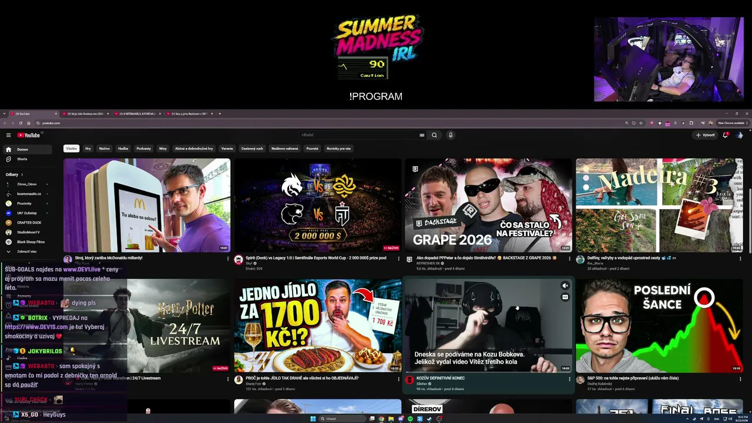Select the Pozreté filter chip
Viewport: 752px width, 423px height.
pyautogui.click(x=313, y=149)
